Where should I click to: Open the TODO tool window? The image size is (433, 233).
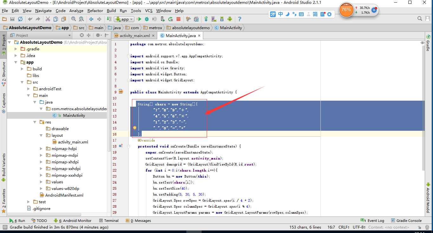point(39,221)
